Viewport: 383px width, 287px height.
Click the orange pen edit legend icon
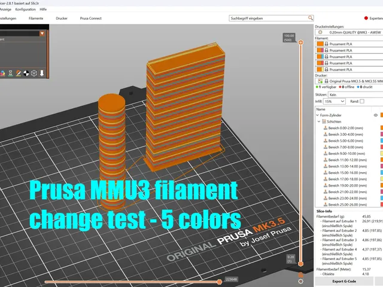(19, 73)
